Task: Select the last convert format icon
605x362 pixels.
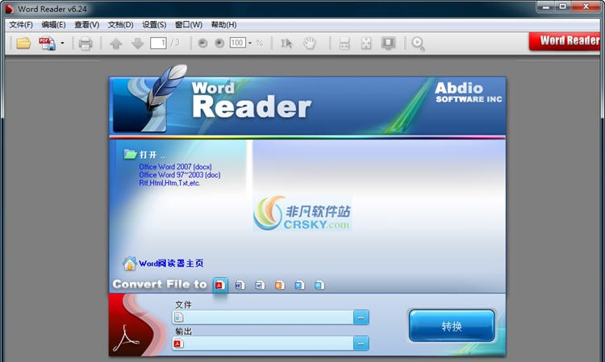Action: click(x=319, y=285)
